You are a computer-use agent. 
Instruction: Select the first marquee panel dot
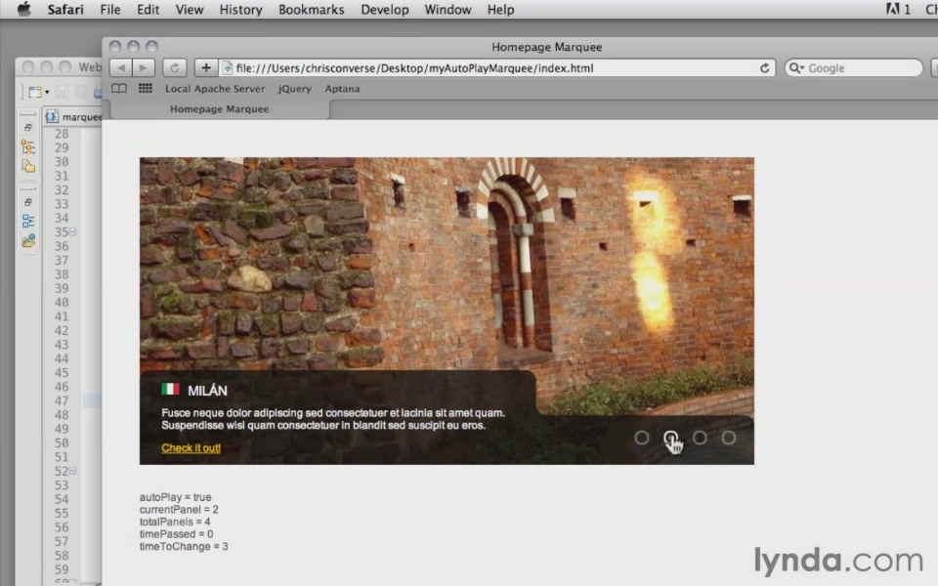point(642,438)
